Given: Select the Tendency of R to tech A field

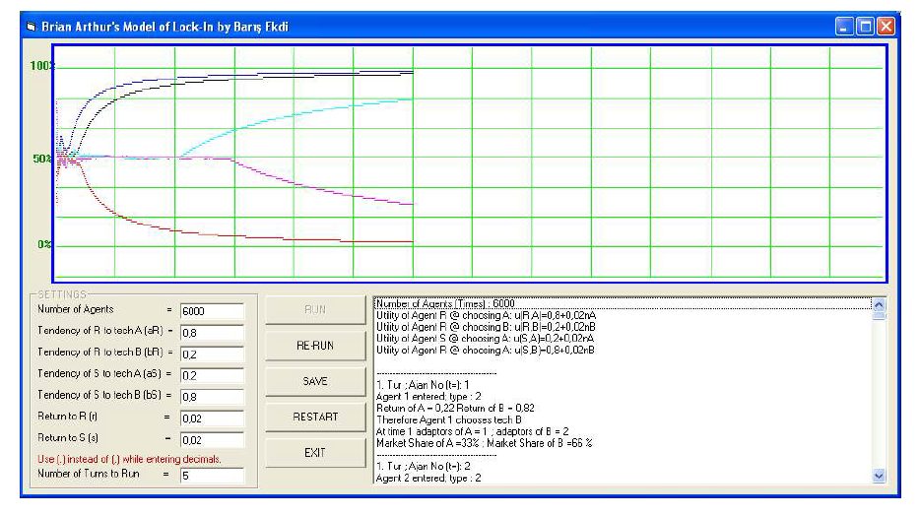Looking at the screenshot, I should pyautogui.click(x=212, y=333).
